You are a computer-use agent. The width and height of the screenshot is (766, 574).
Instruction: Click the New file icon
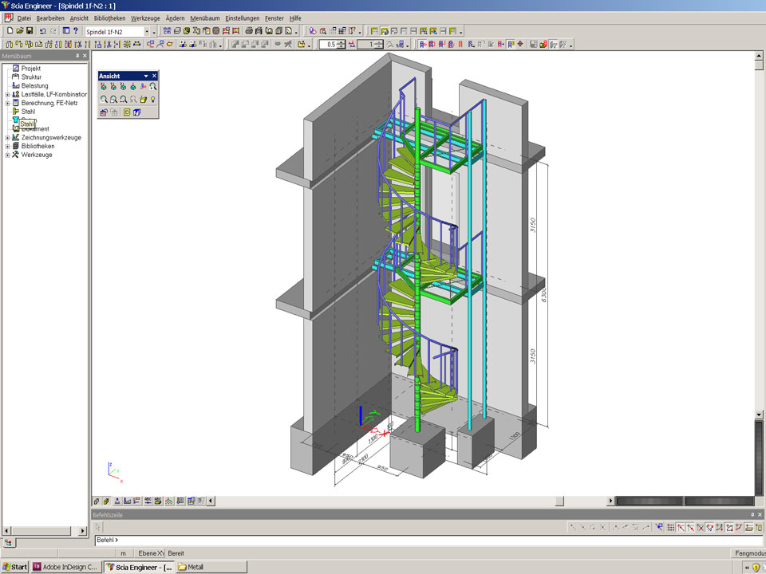[9, 31]
